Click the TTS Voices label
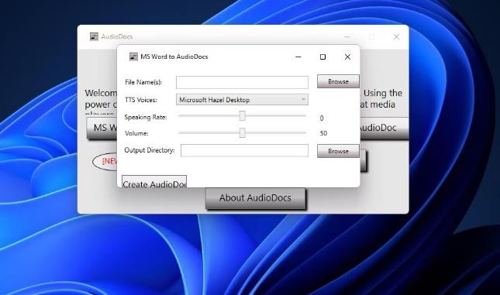The height and width of the screenshot is (295, 500). click(x=140, y=100)
